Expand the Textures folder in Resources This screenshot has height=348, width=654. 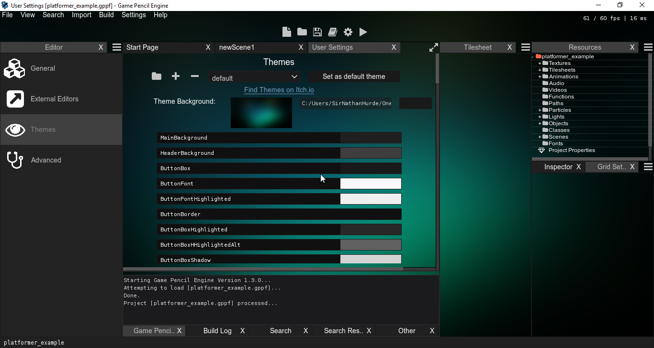pyautogui.click(x=540, y=63)
